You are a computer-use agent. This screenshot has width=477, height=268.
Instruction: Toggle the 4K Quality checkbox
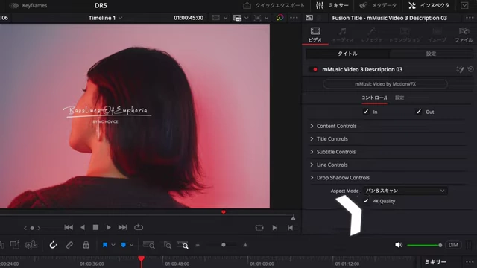[x=366, y=201]
